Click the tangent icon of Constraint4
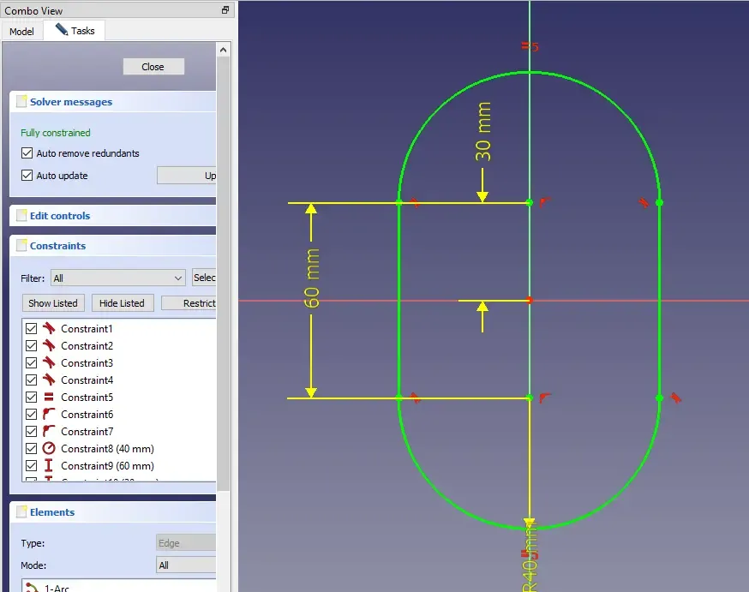749x592 pixels. [x=49, y=380]
